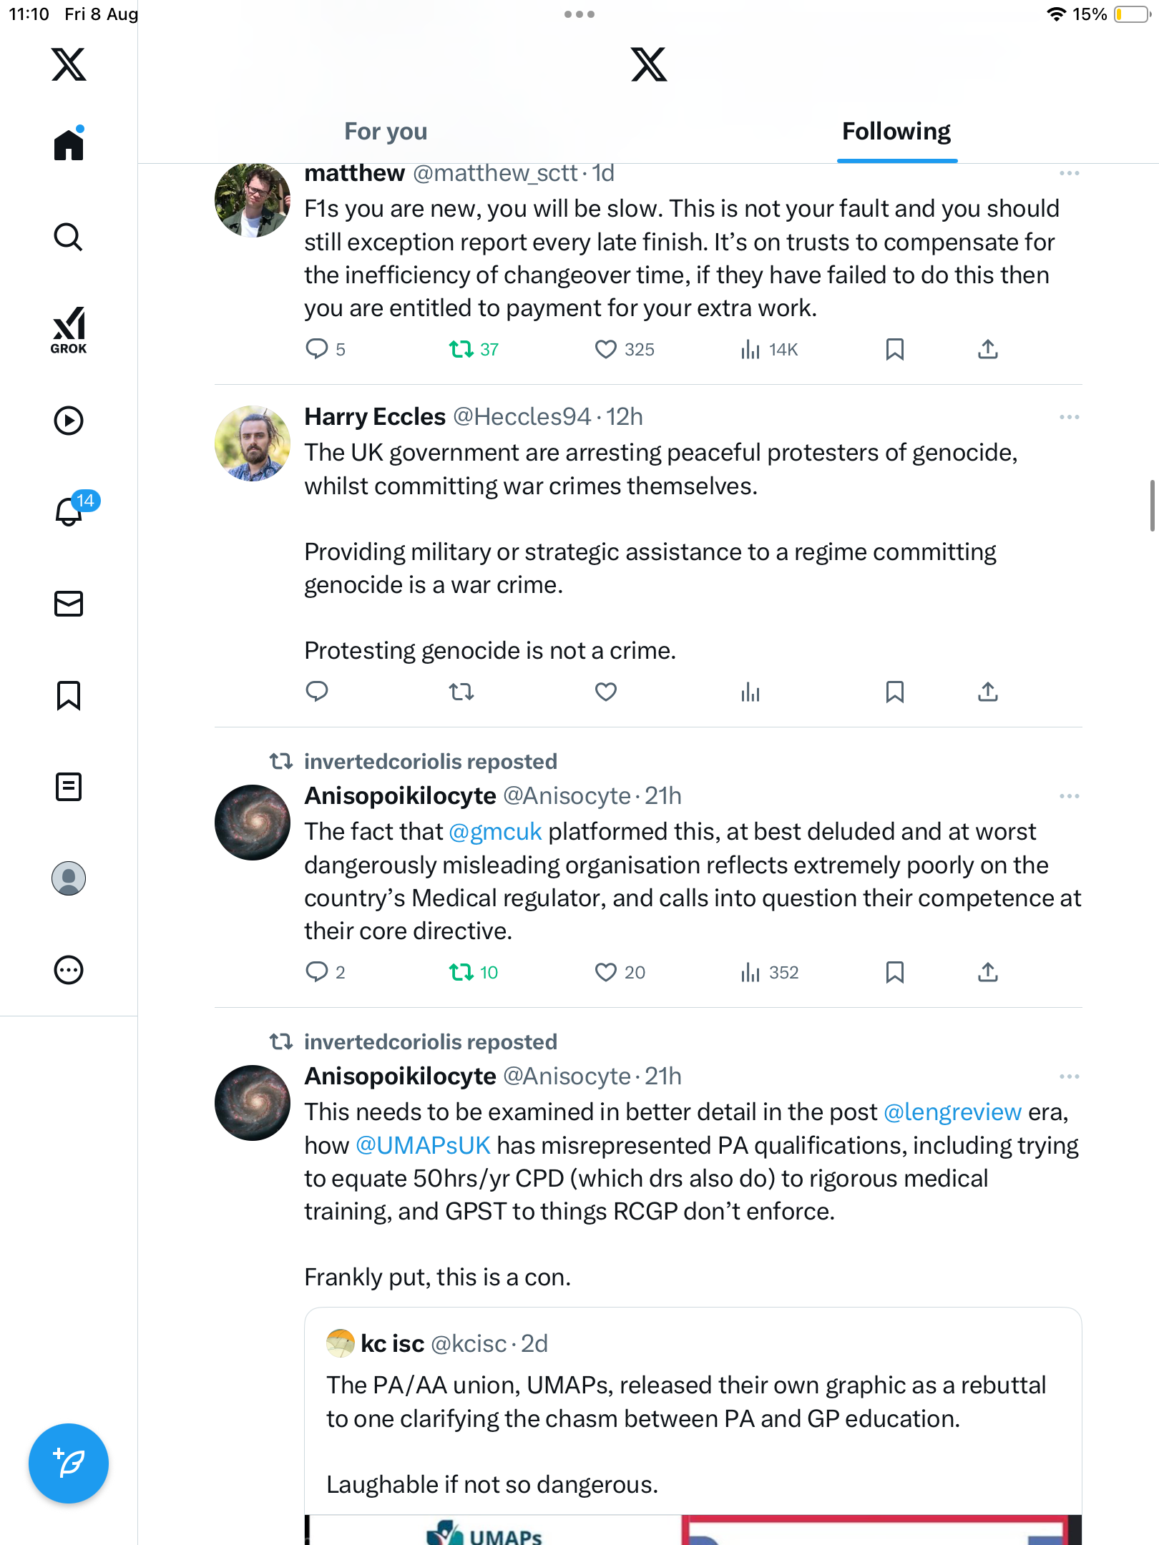Open Bookmarks in the sidebar
Screen dimensions: 1159x1545
click(69, 695)
